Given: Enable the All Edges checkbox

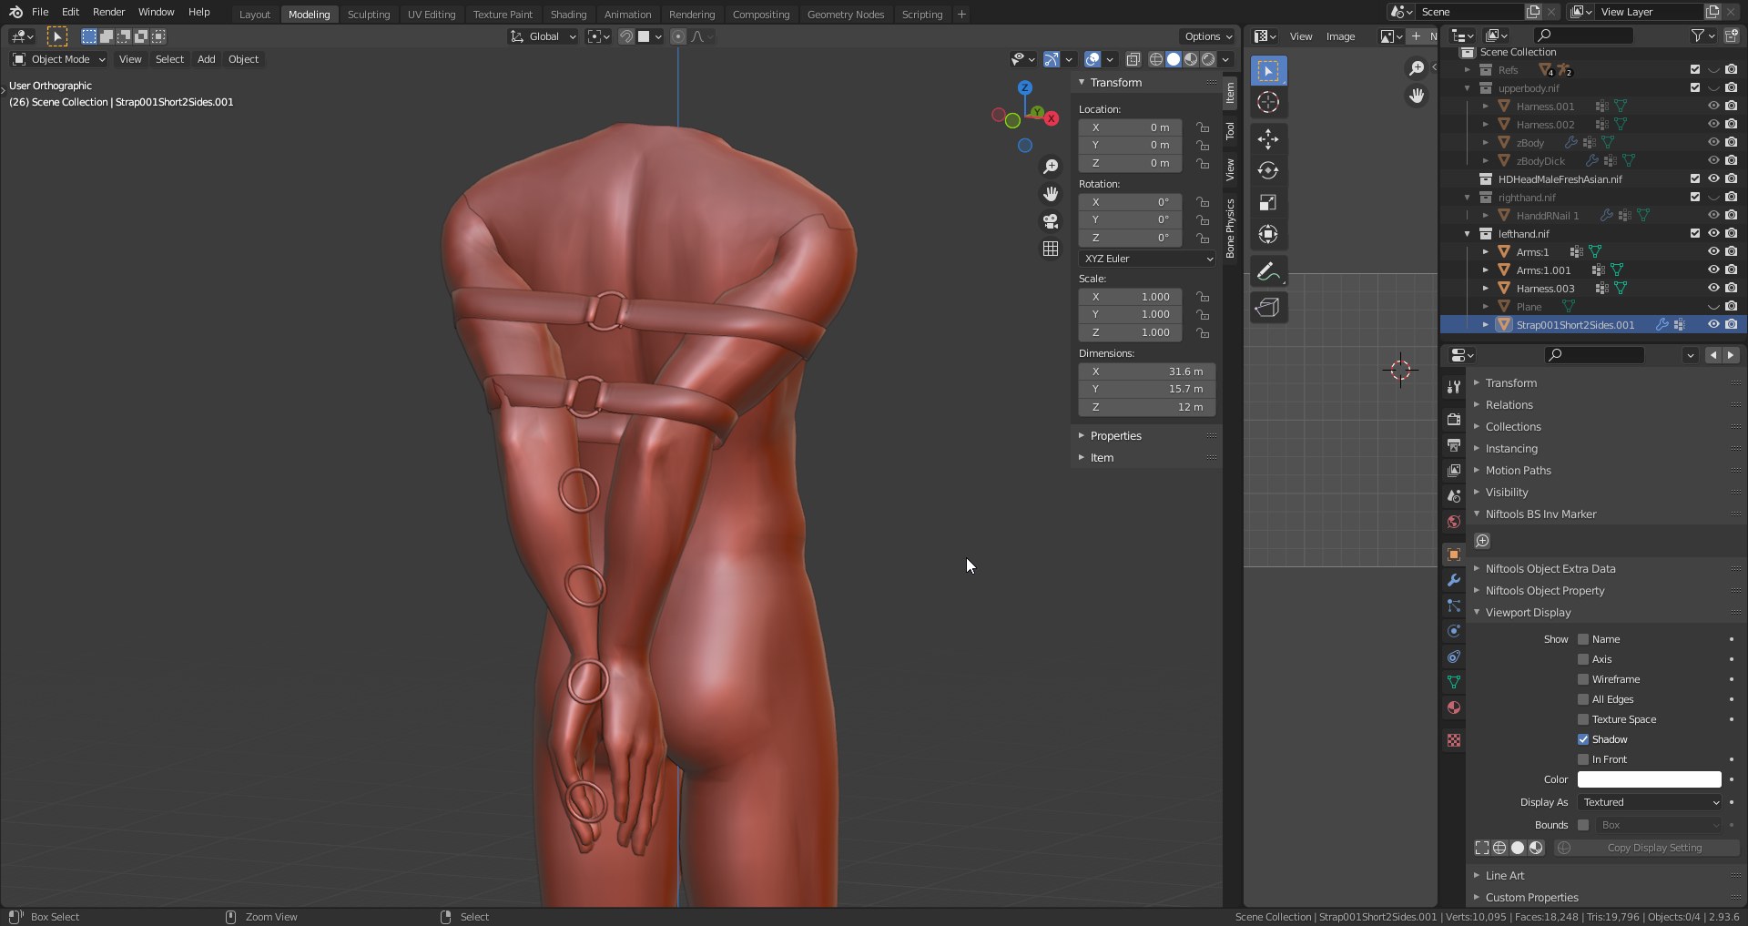Looking at the screenshot, I should coord(1583,699).
